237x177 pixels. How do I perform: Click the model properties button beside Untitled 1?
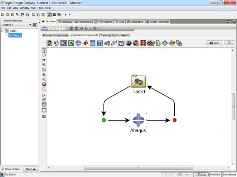tap(35, 25)
